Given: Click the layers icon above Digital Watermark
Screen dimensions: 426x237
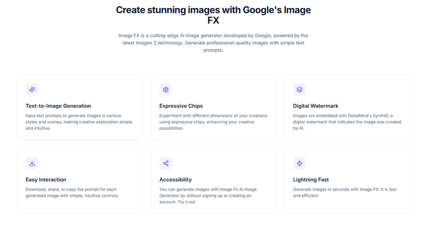Looking at the screenshot, I should (299, 90).
